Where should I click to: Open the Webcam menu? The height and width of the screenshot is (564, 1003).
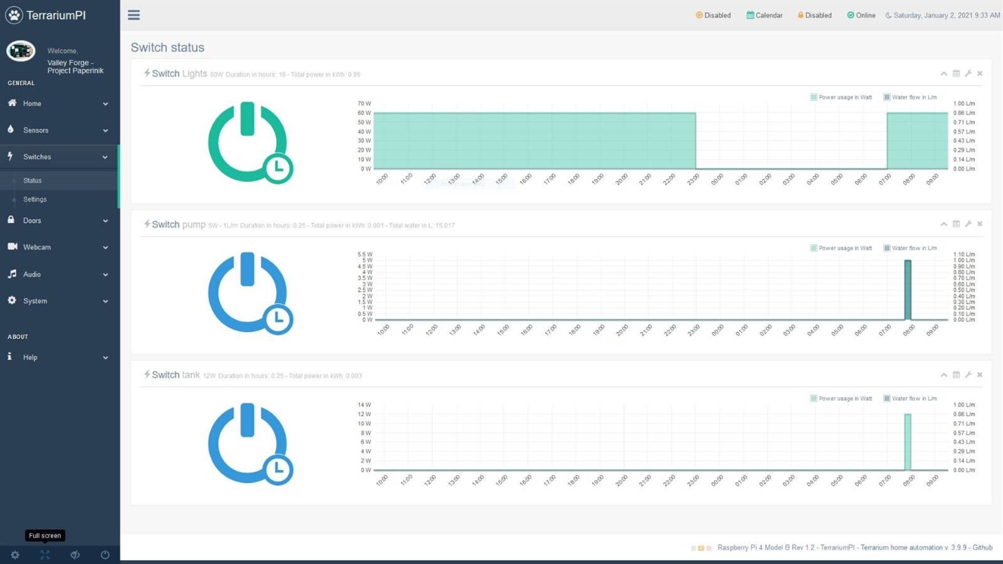(60, 247)
